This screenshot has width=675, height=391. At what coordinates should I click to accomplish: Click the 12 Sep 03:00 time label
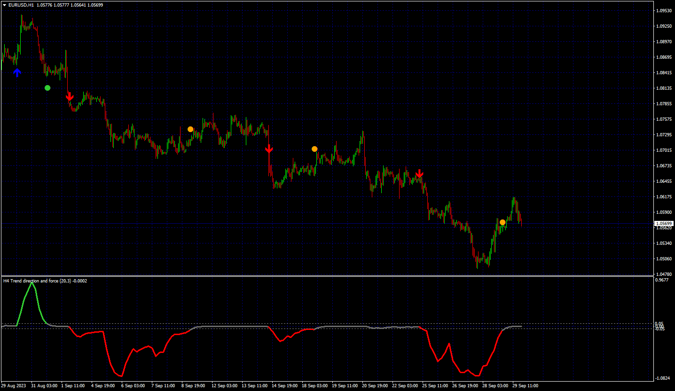(x=225, y=385)
